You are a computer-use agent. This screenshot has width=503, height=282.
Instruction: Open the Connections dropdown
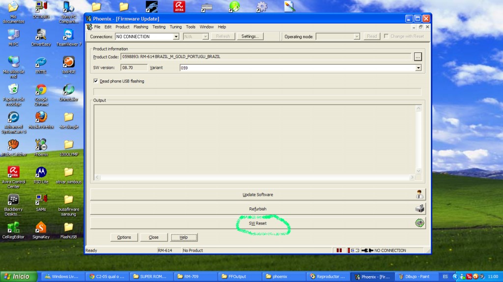[x=176, y=36]
